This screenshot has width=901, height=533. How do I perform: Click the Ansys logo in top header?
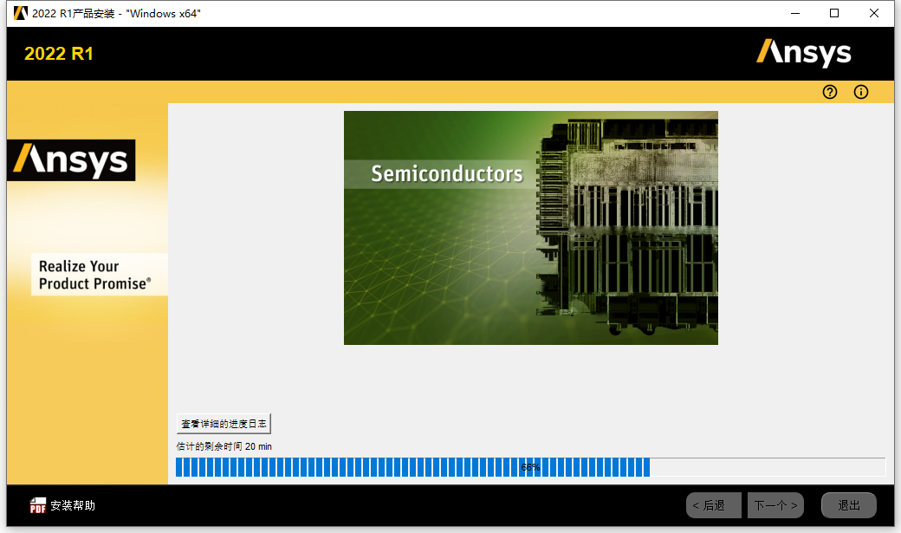(803, 53)
